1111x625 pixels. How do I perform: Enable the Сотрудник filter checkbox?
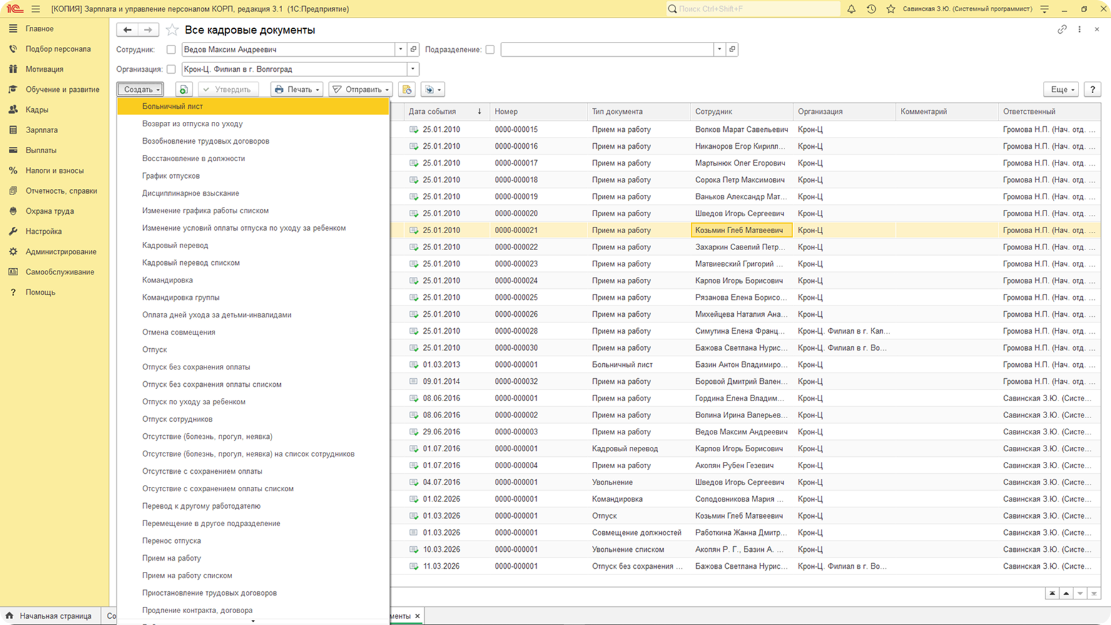click(171, 49)
